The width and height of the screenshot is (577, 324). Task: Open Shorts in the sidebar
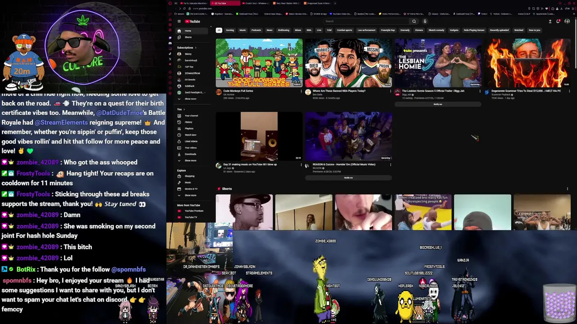pyautogui.click(x=192, y=37)
